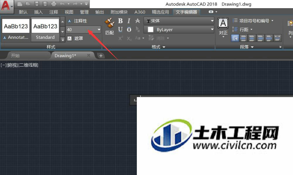Switch to the 注释 ribbon tab
Viewport: 293px width, 175px height.
pyautogui.click(x=54, y=12)
